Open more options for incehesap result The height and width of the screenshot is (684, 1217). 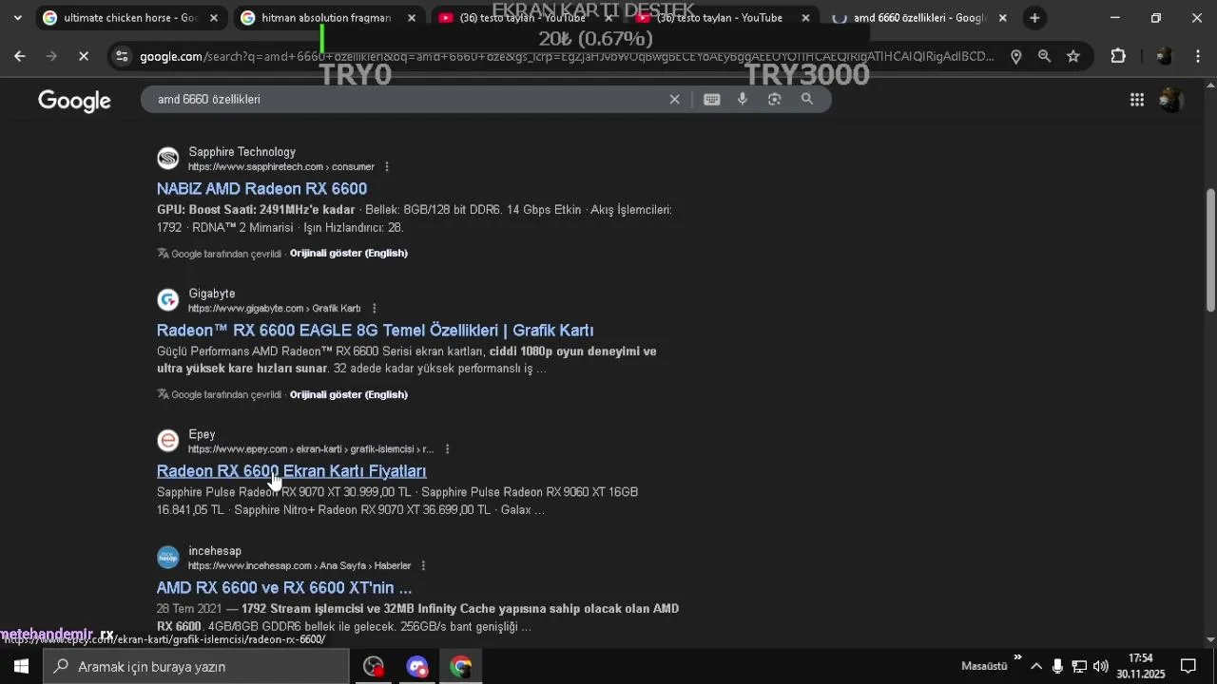[423, 566]
